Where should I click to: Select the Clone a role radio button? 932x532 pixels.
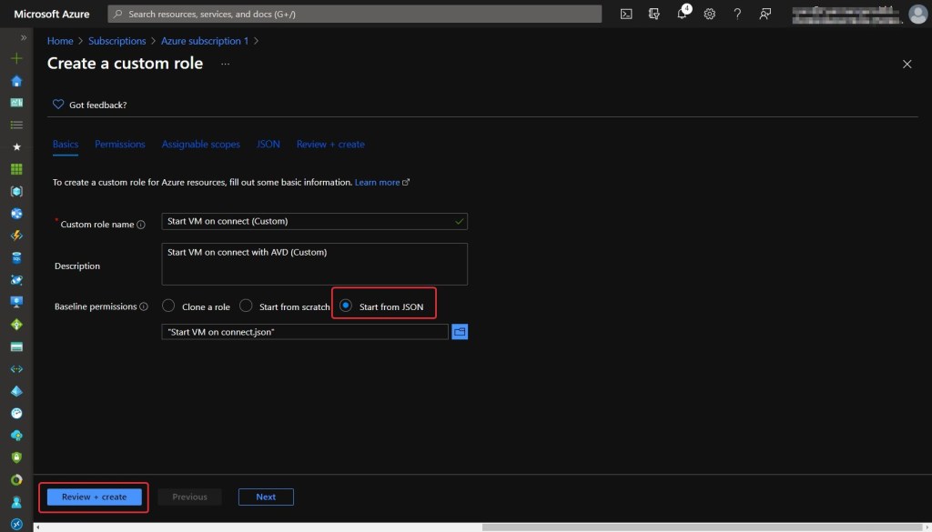168,306
